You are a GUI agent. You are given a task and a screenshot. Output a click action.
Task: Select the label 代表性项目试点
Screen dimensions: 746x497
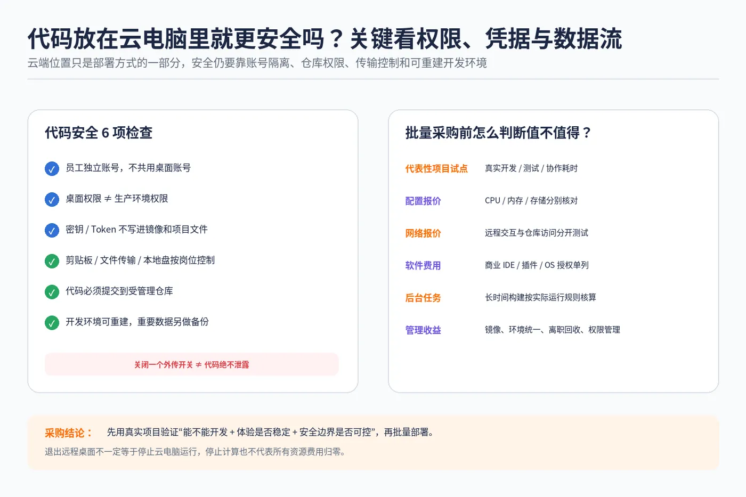[x=436, y=169]
